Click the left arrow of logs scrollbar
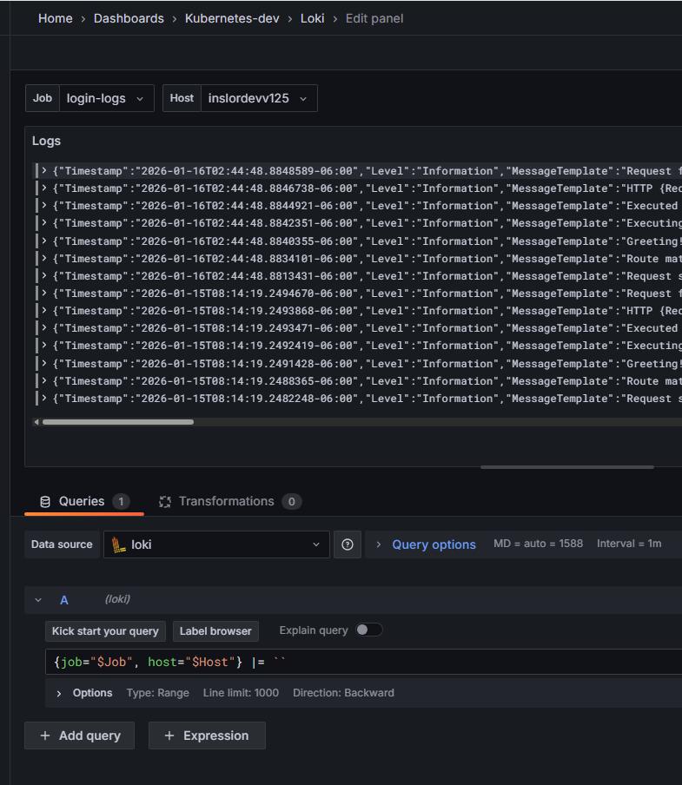This screenshot has width=682, height=785. point(36,422)
